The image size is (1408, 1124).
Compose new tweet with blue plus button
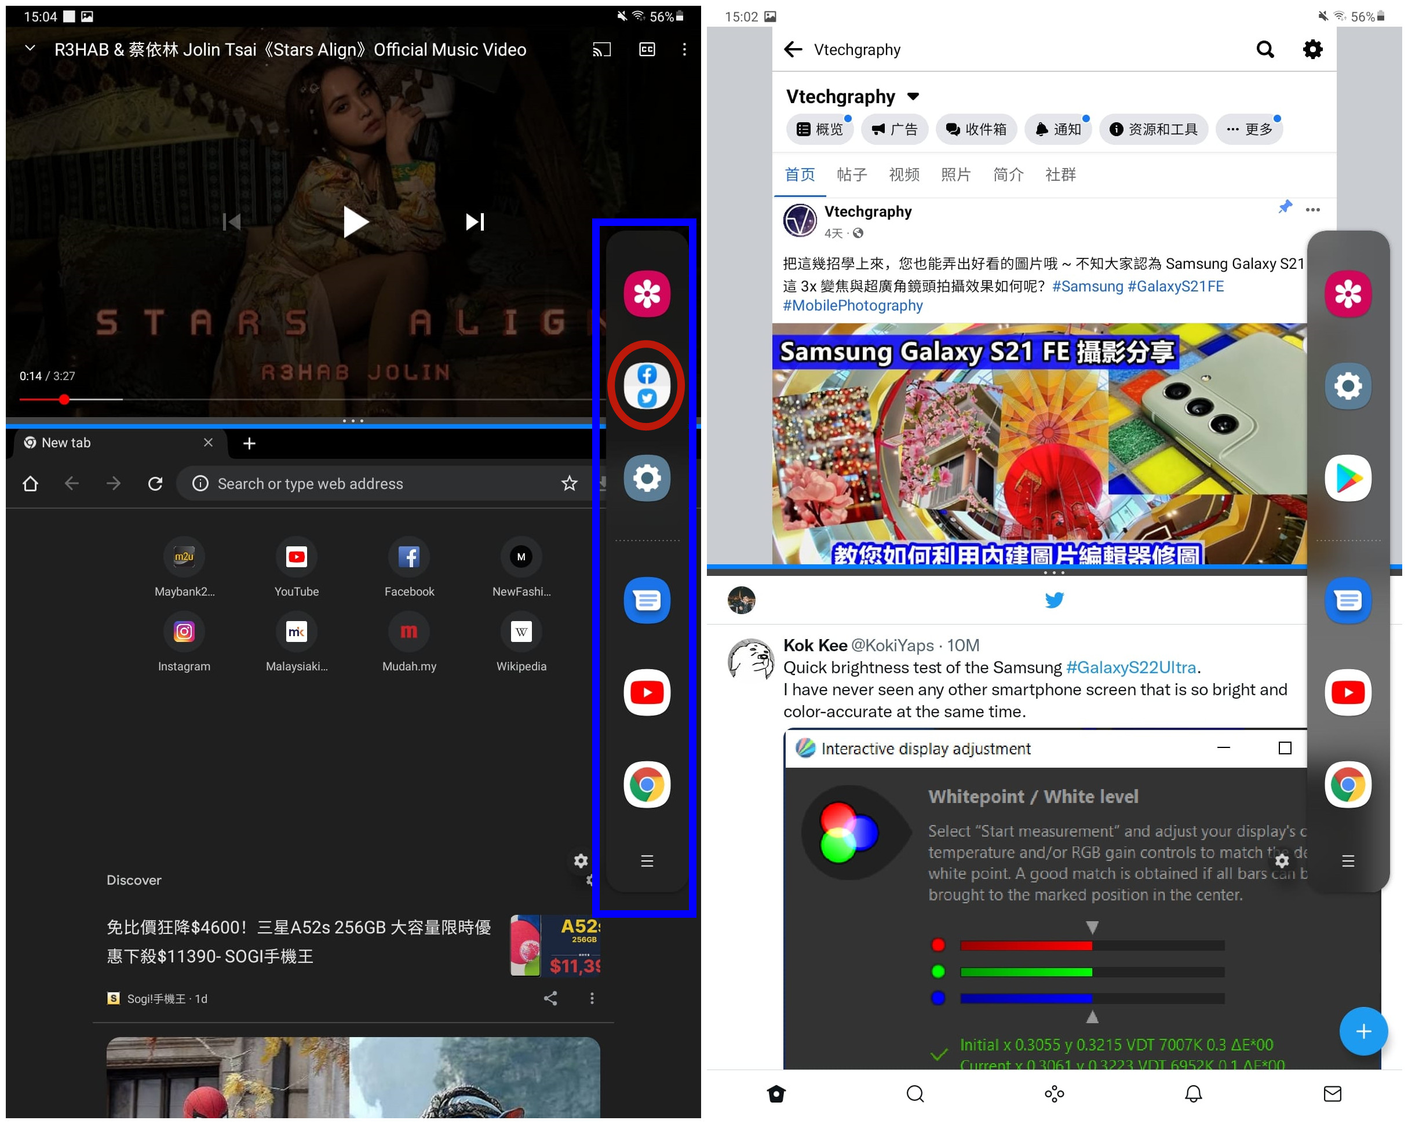[x=1362, y=1031]
